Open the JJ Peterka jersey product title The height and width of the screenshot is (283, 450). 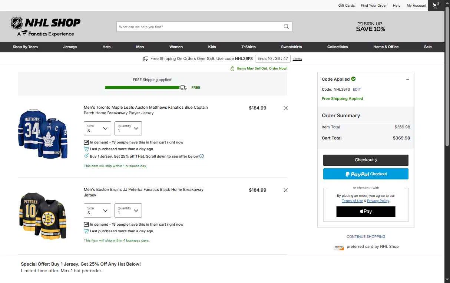click(x=143, y=192)
